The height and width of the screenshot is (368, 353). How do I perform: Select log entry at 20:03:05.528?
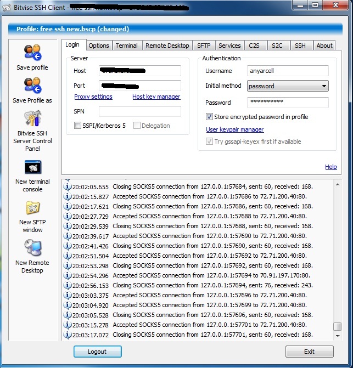(188, 315)
